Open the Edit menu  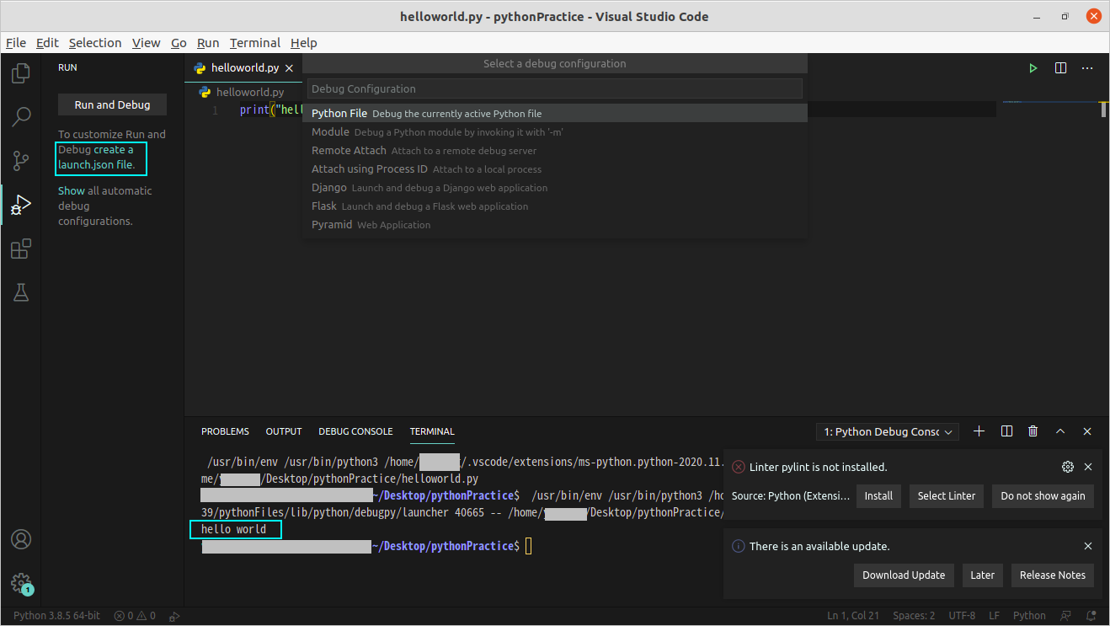click(x=47, y=43)
